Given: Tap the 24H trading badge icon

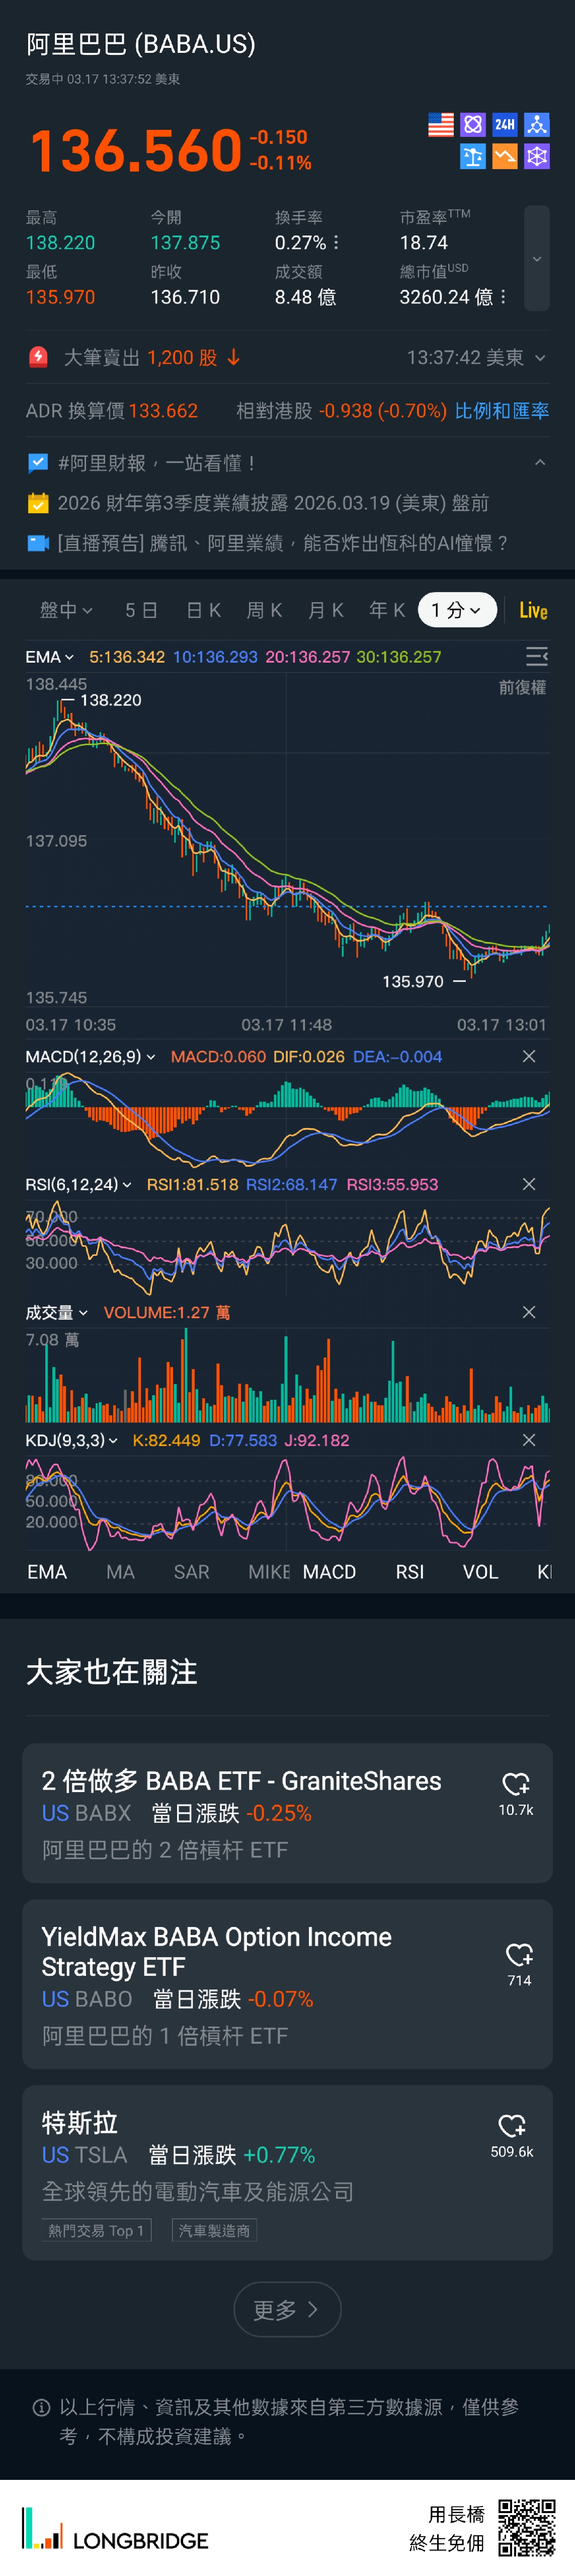Looking at the screenshot, I should [x=505, y=124].
